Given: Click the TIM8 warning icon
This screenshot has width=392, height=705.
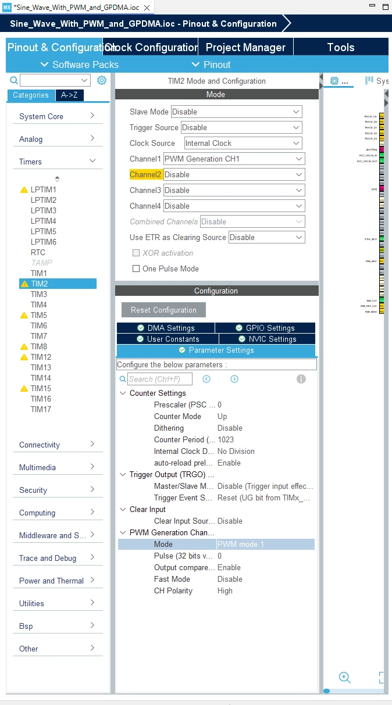Looking at the screenshot, I should tap(24, 346).
